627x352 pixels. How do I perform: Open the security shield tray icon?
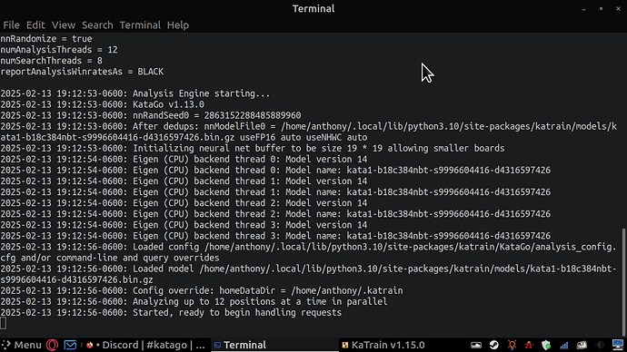coord(546,345)
